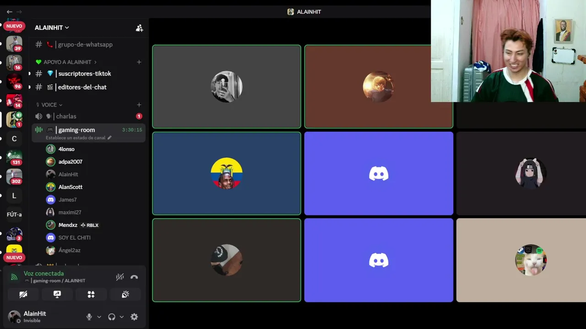Image resolution: width=586 pixels, height=329 pixels.
Task: Open server icon with 302 badge
Action: (x=14, y=176)
